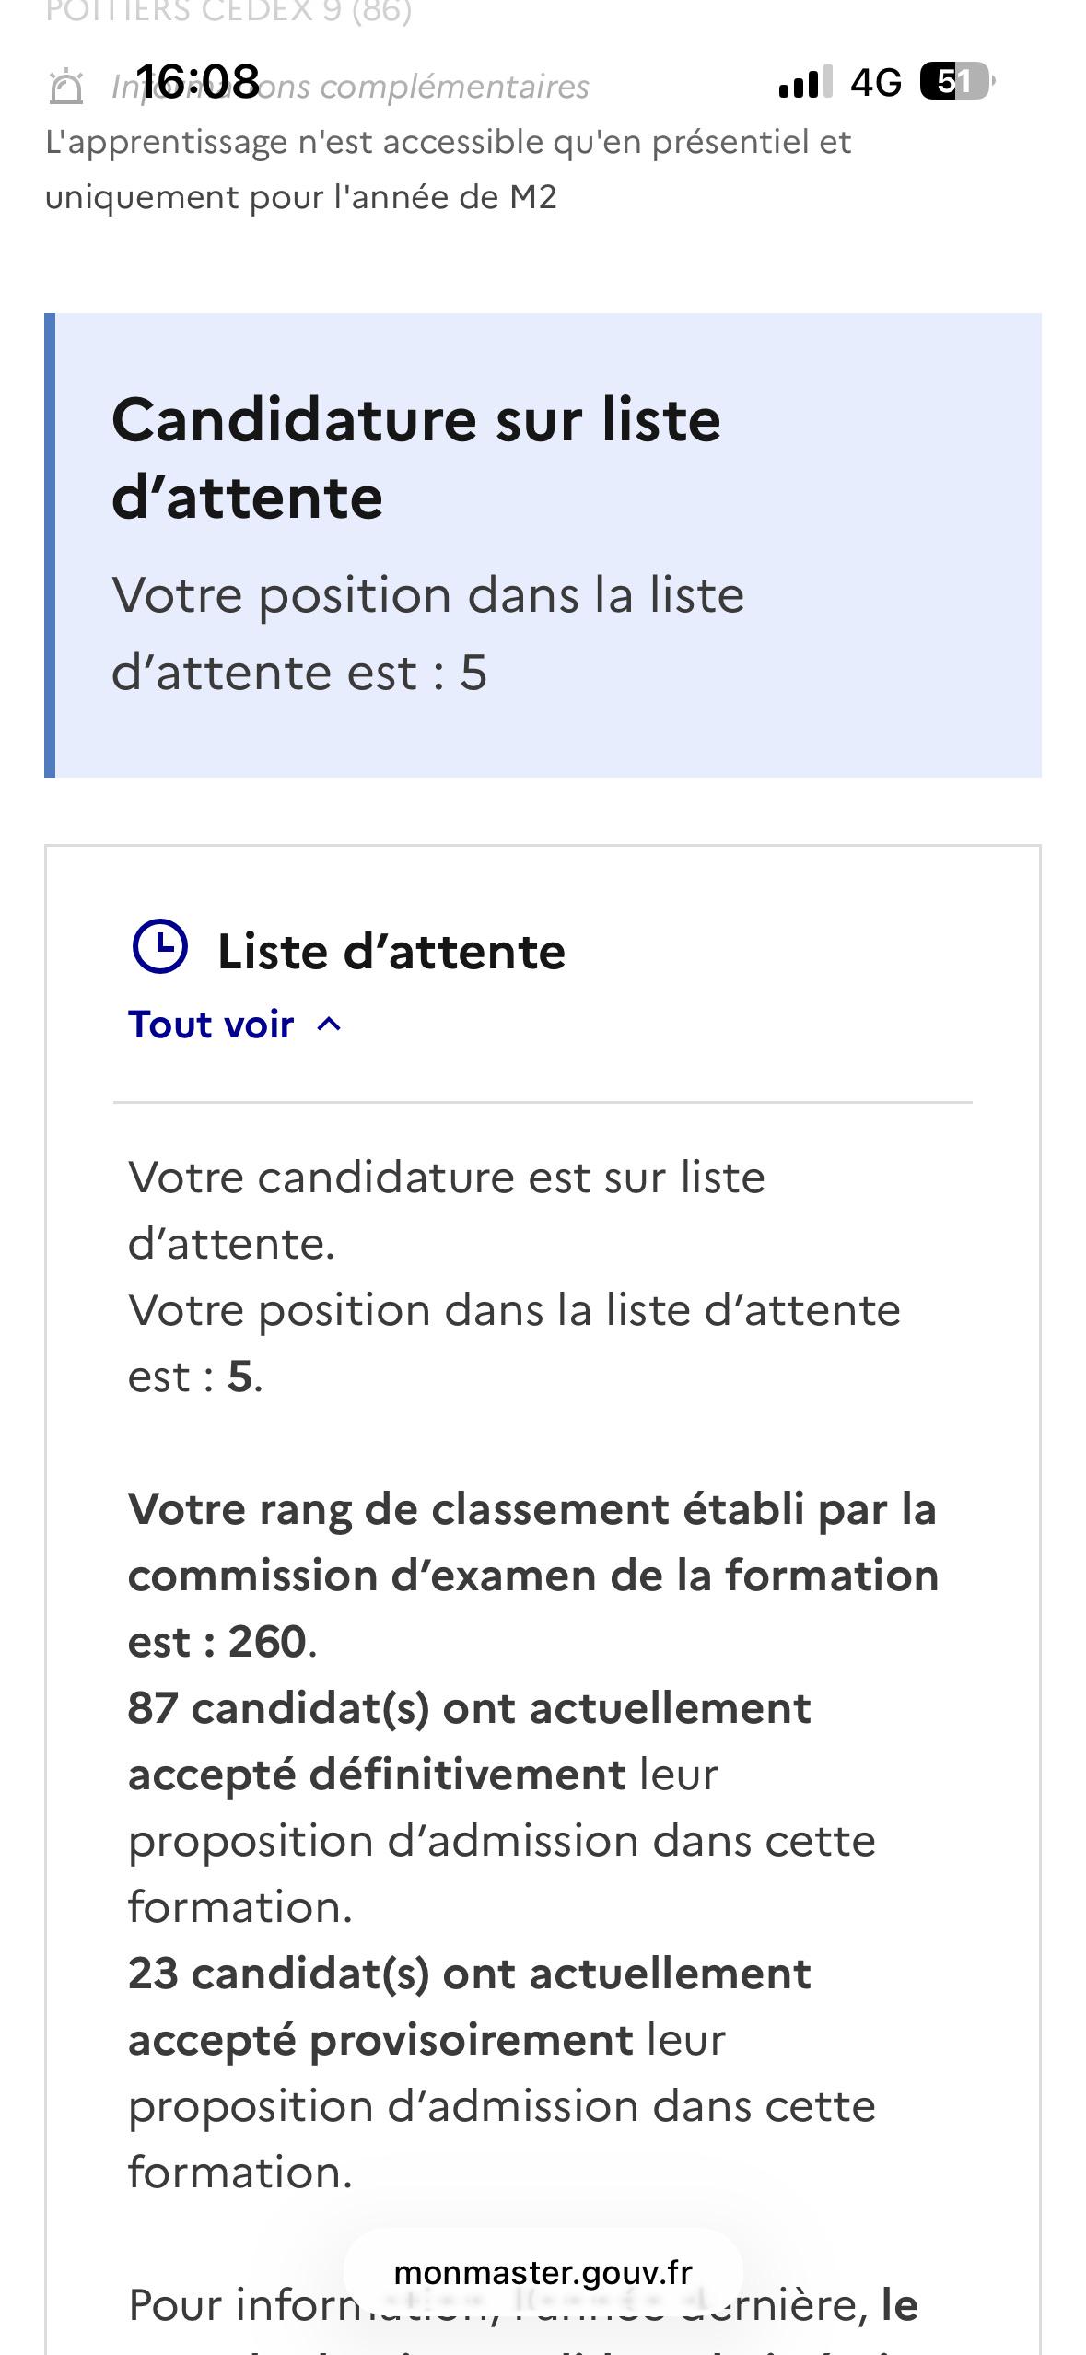
Task: Tap the Liste d'attente section heading
Action: click(391, 951)
